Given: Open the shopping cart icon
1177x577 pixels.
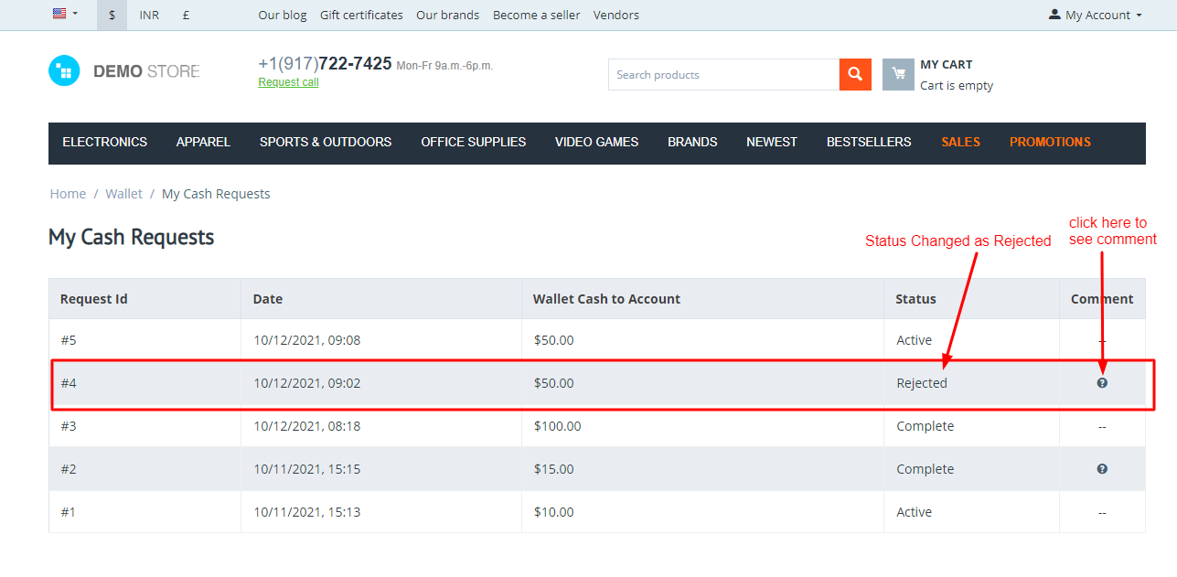Looking at the screenshot, I should 898,75.
